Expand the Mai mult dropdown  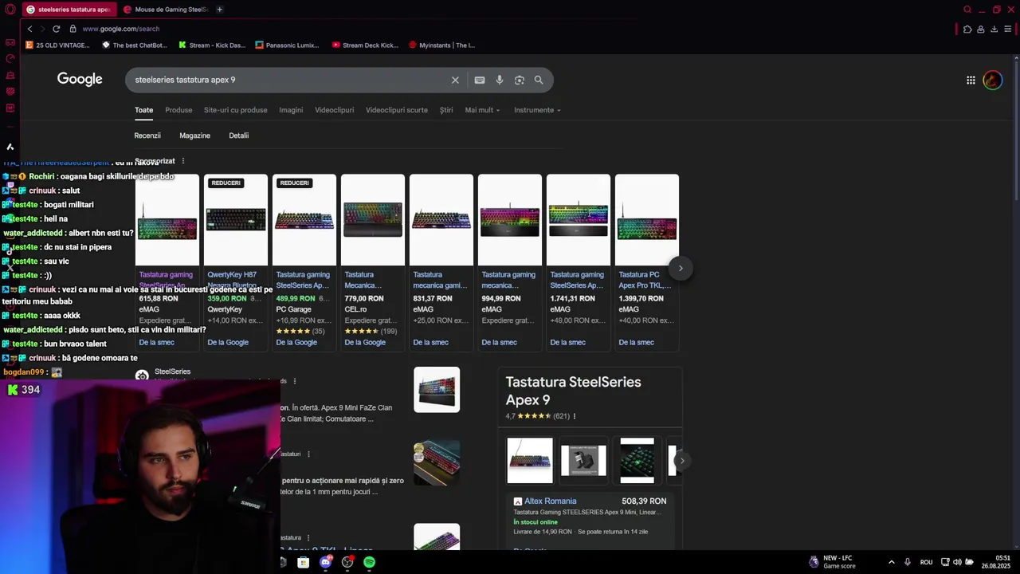[x=482, y=110]
